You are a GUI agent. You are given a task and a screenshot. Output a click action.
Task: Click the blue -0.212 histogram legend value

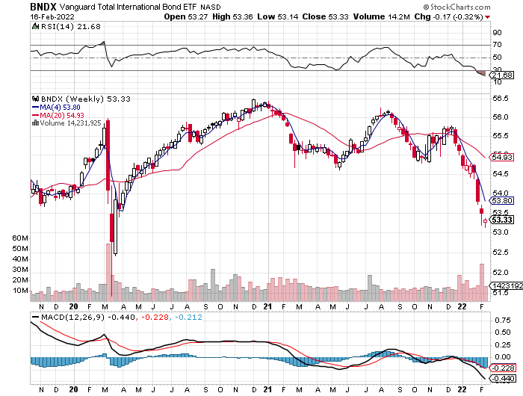click(188, 317)
